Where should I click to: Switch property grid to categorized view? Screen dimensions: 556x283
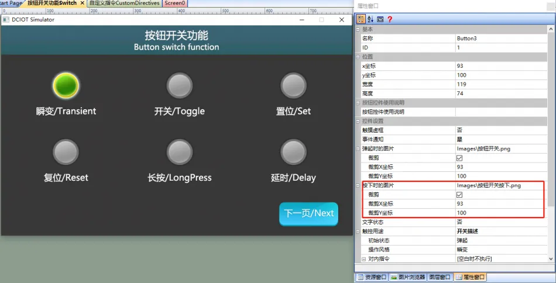(361, 19)
